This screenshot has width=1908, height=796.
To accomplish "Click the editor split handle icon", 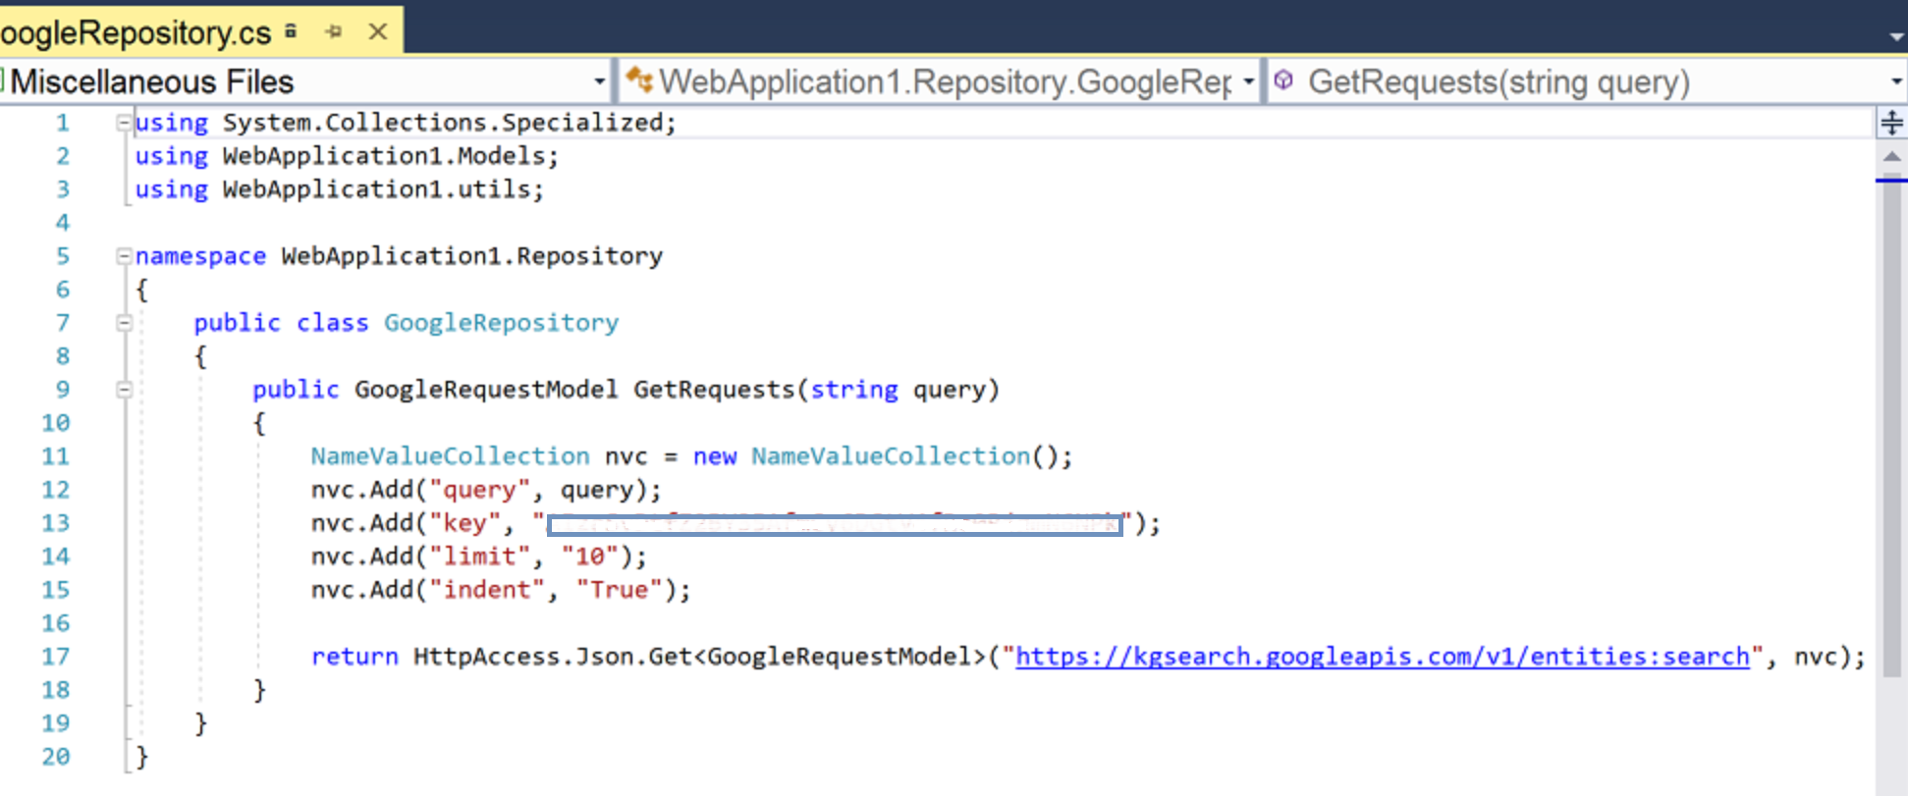I will coord(1891,123).
